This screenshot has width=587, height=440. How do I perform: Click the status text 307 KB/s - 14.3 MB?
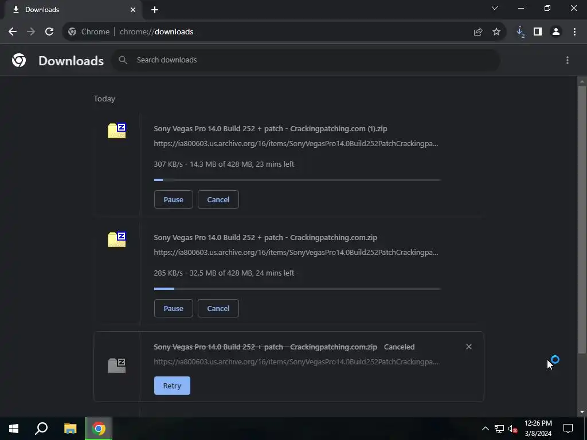pyautogui.click(x=224, y=164)
